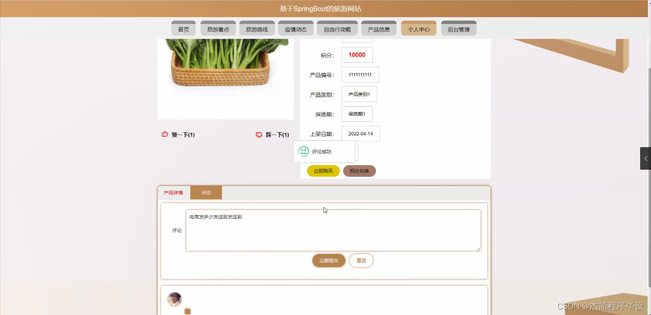Open the 旅游路线 navigation menu
Viewport: 651px width, 315px height.
tap(257, 28)
